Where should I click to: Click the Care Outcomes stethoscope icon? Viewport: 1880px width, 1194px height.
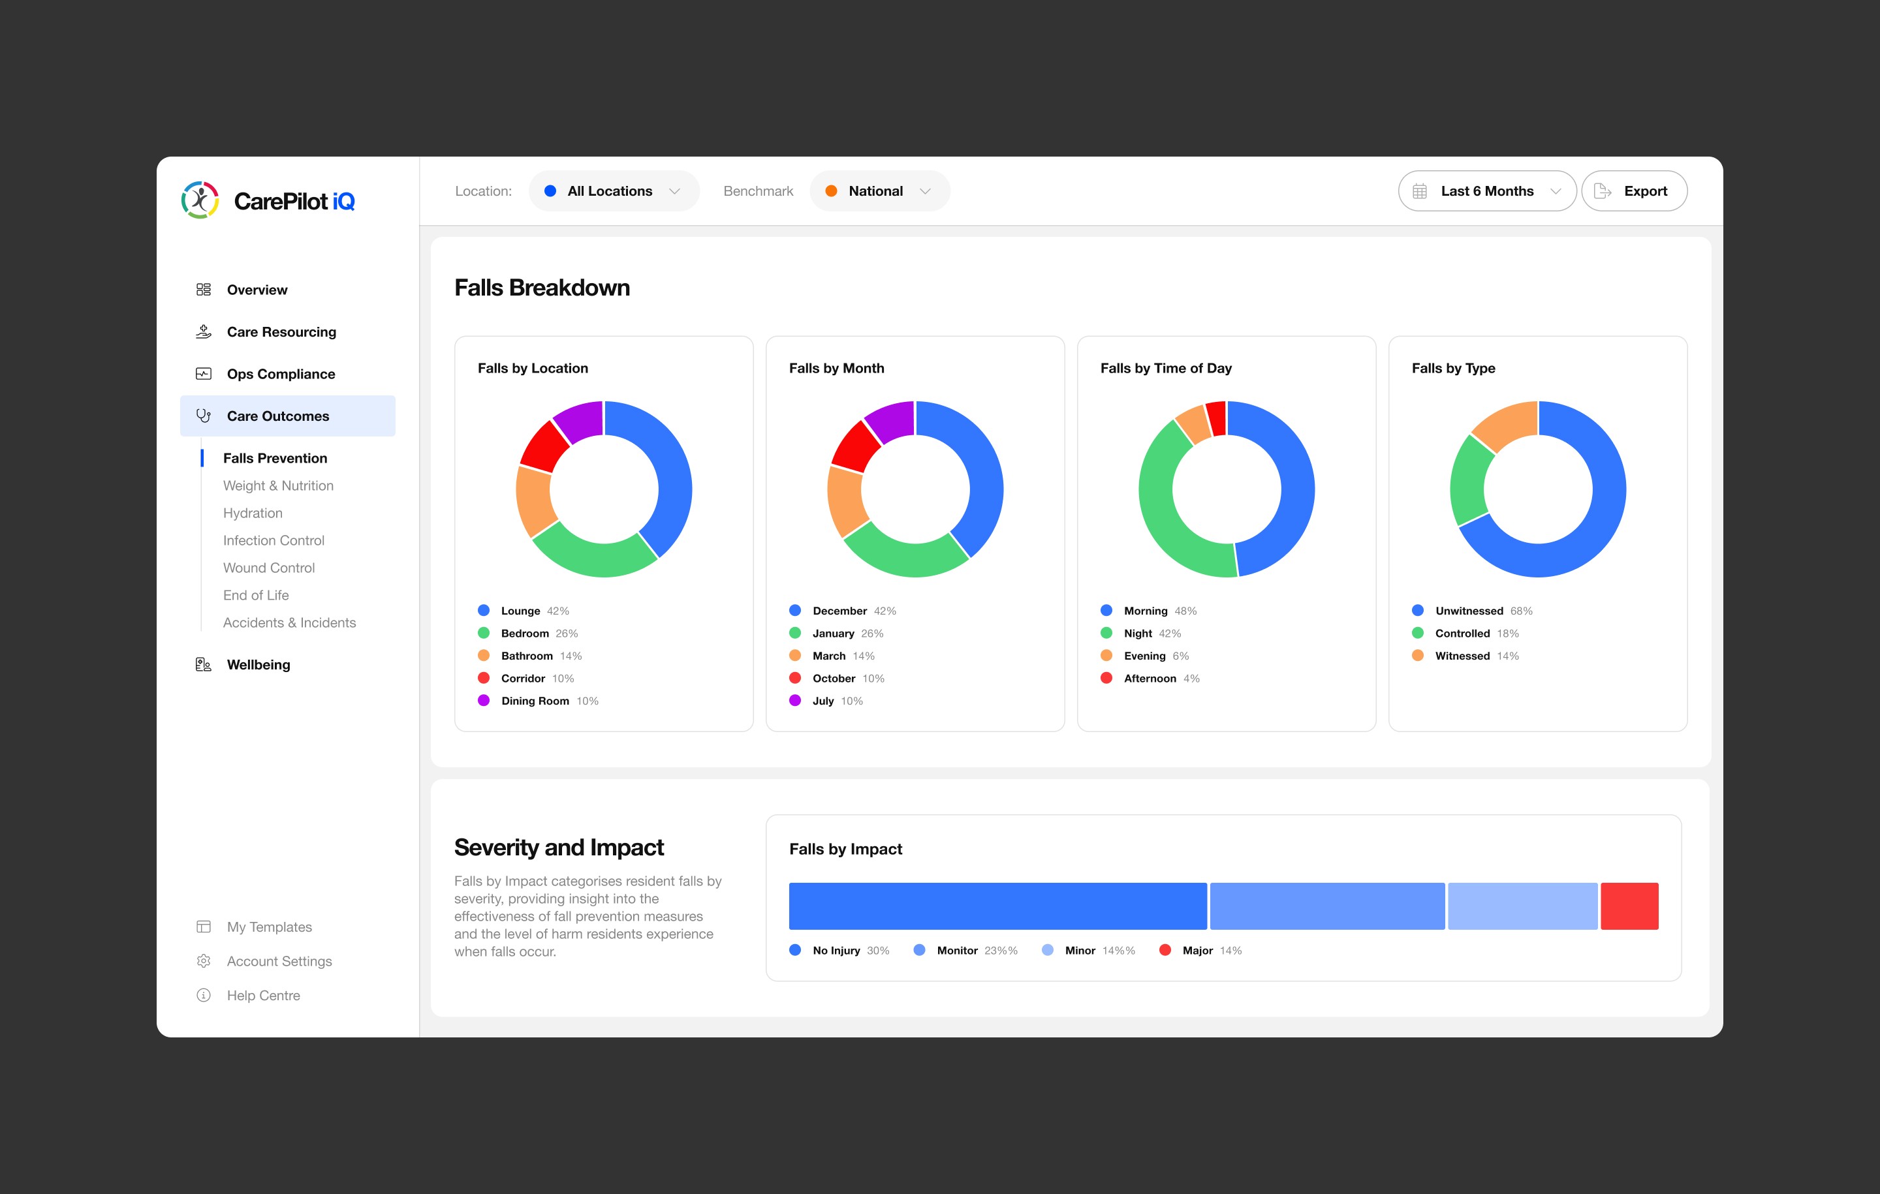(204, 416)
